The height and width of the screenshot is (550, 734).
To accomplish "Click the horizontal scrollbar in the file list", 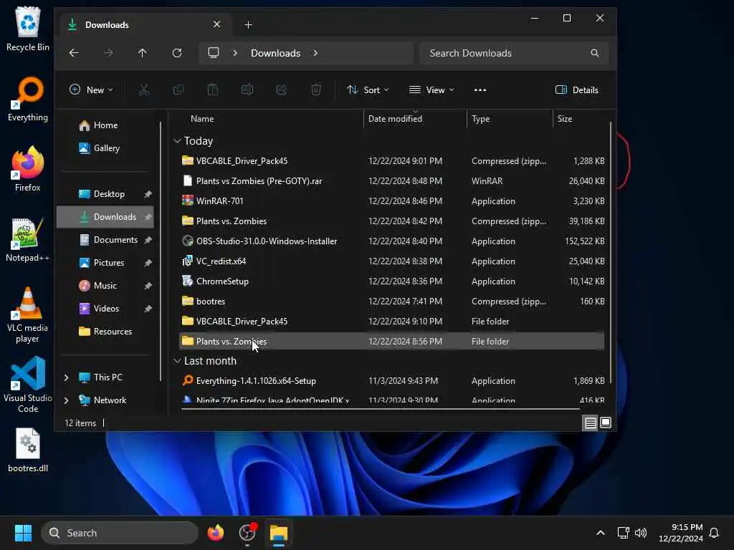I will coord(380,409).
